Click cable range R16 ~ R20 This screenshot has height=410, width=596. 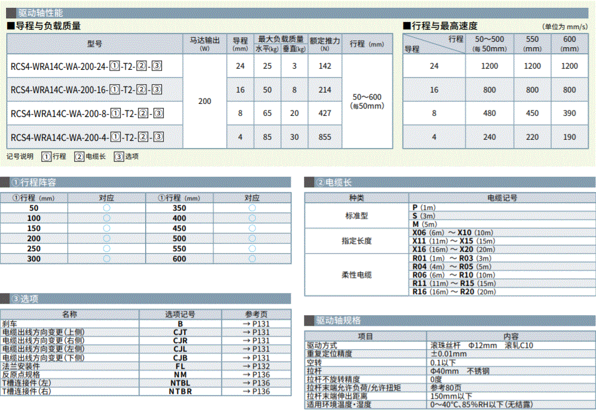(x=454, y=292)
